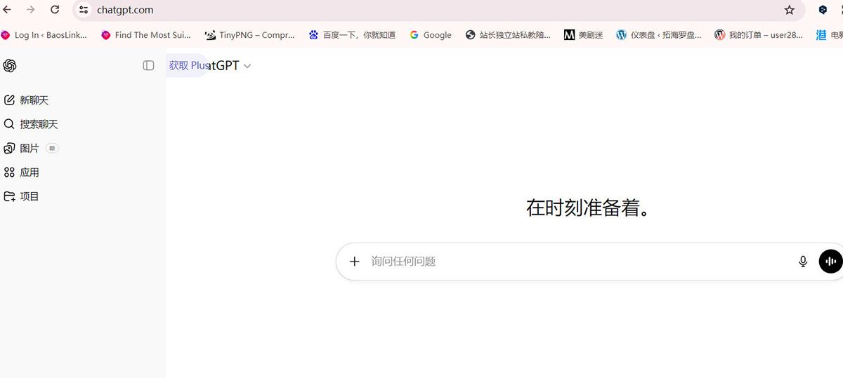
Task: Open the Google bookmark
Action: (x=431, y=35)
